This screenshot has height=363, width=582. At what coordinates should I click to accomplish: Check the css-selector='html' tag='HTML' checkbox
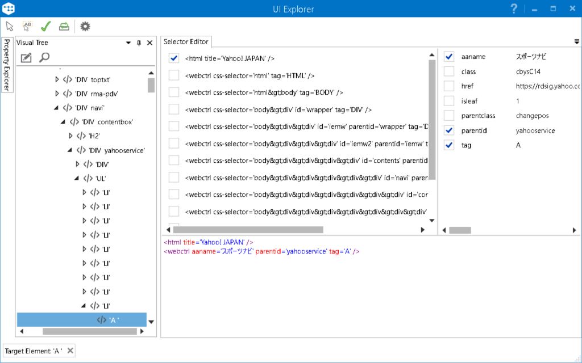click(174, 75)
